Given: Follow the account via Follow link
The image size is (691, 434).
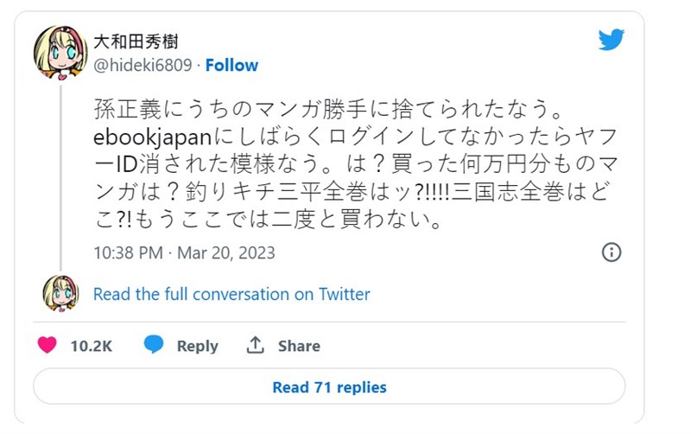Looking at the screenshot, I should (x=231, y=65).
